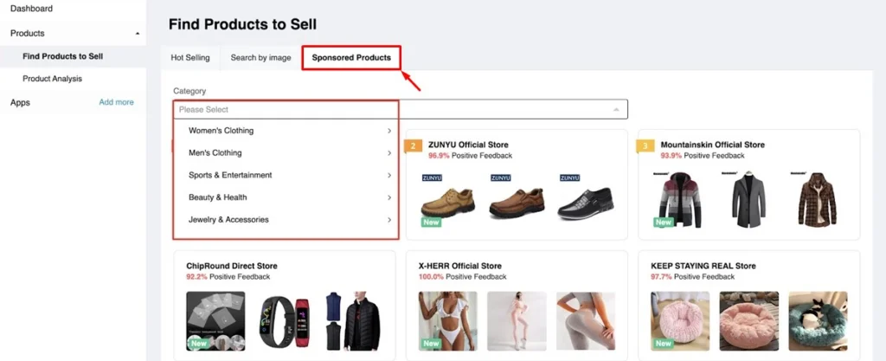Select Beauty & Health category
The width and height of the screenshot is (886, 361).
coord(286,197)
